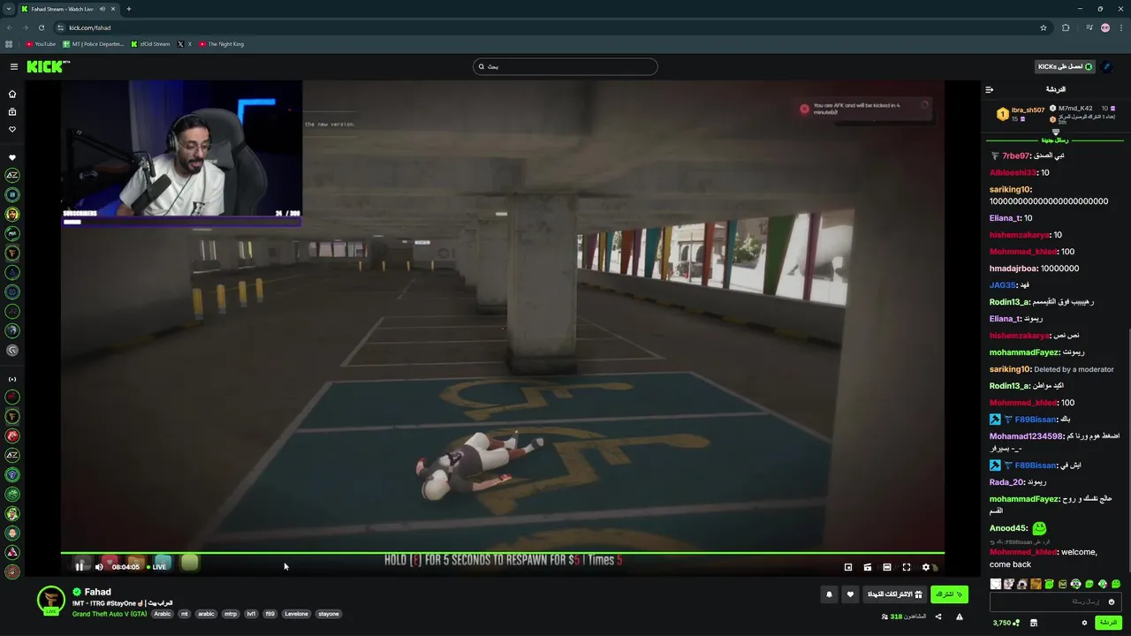This screenshot has height=636, width=1131.
Task: Select the lowercase arabic stream tag
Action: [x=206, y=614]
